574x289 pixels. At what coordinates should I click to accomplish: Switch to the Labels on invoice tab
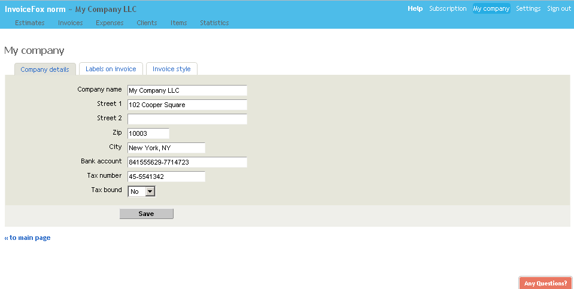point(111,69)
